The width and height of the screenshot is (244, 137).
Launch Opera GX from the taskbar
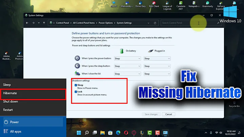click(134, 133)
